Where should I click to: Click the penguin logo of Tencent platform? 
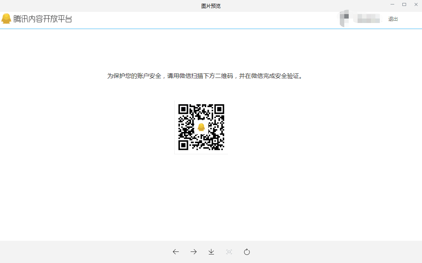coord(6,19)
